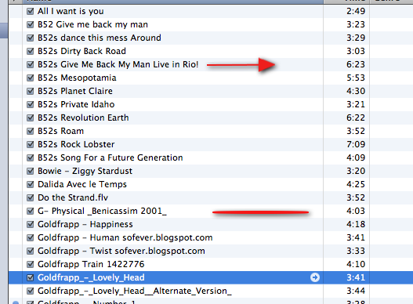The width and height of the screenshot is (413, 304).
Task: Uncheck the G- Physical _Benicassim 2001_ checkbox
Action: point(31,211)
